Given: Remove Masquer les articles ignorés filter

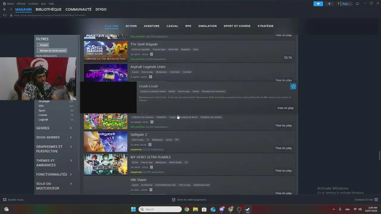Looking at the screenshot, I should coord(52,51).
